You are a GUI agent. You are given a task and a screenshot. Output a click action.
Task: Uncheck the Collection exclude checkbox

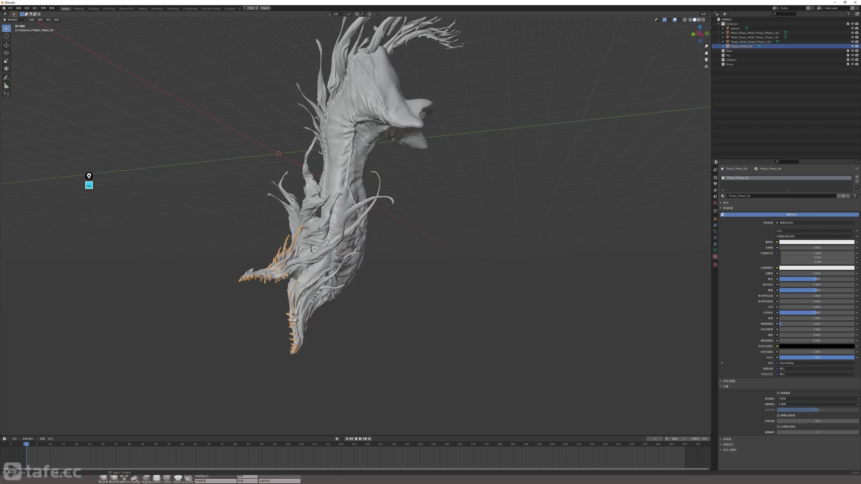coord(848,24)
